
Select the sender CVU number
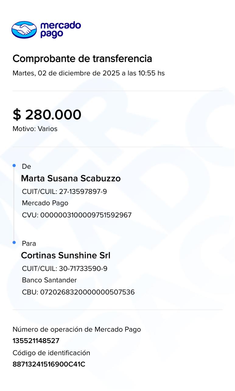pyautogui.click(x=77, y=215)
